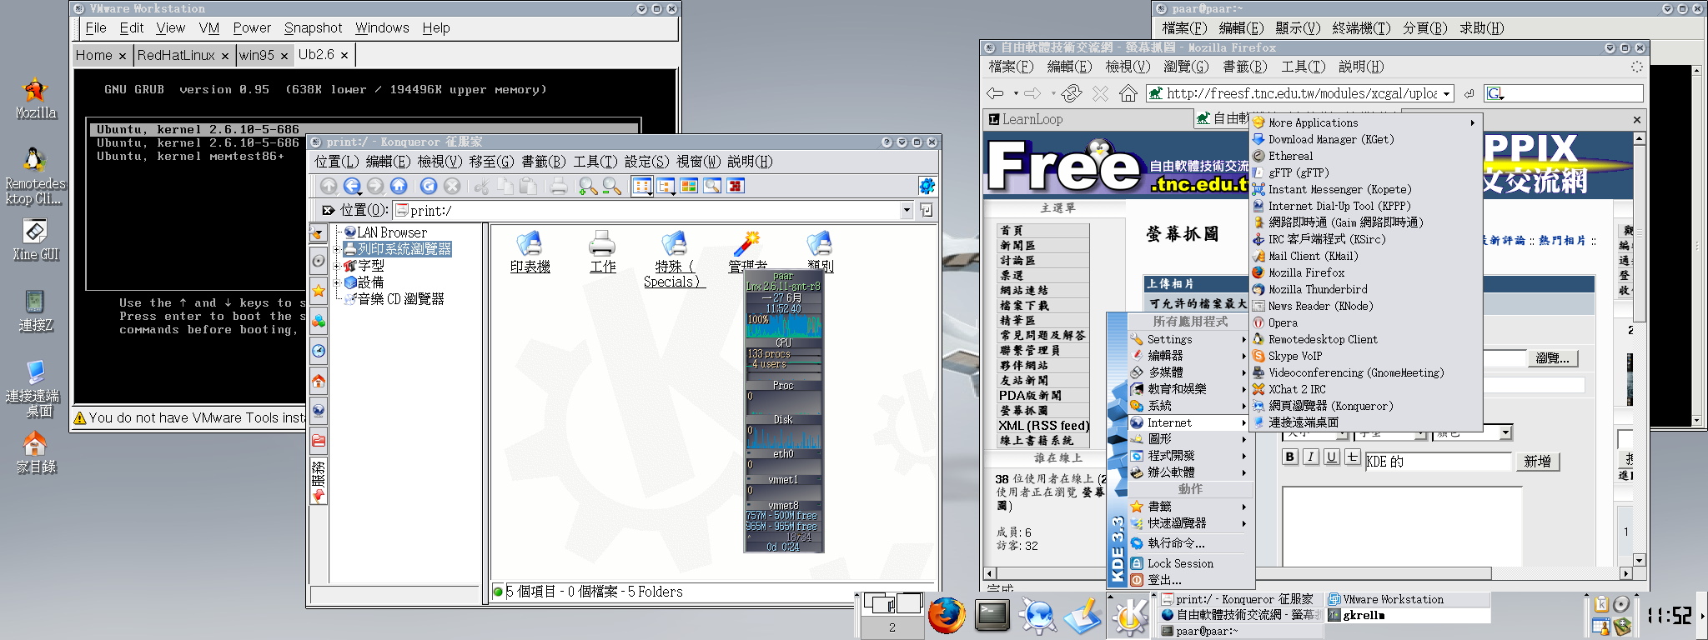
Task: Expand the 字型 fonts tree node
Action: (338, 266)
